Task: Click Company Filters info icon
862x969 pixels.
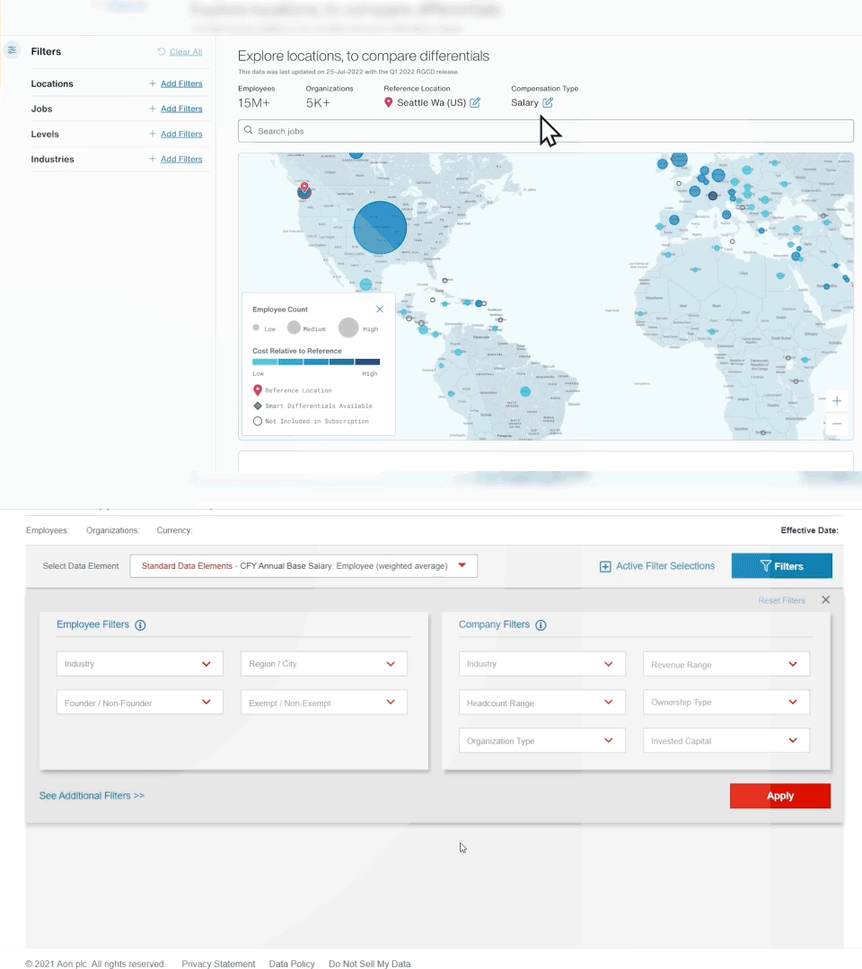Action: point(541,625)
